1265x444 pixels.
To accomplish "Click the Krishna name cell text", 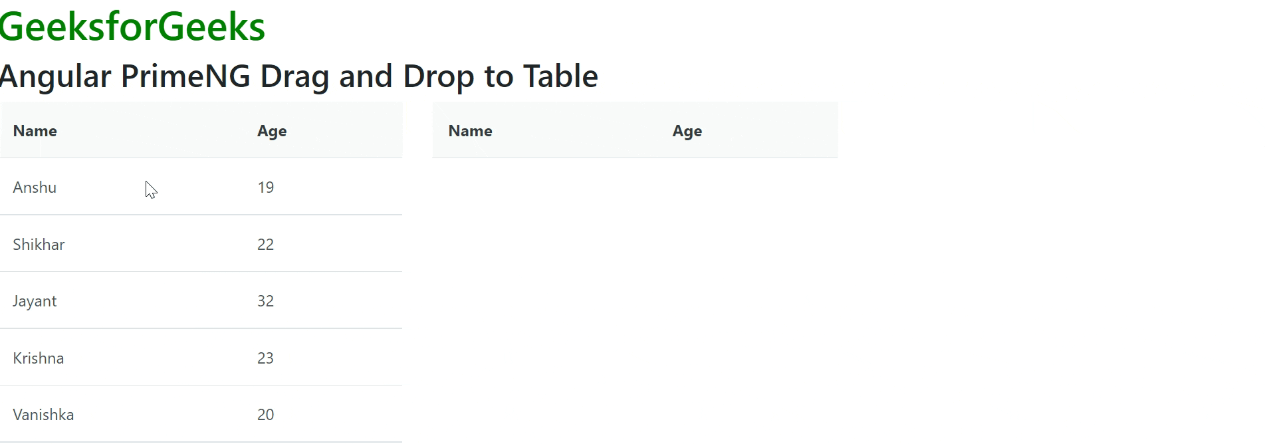I will coord(38,358).
